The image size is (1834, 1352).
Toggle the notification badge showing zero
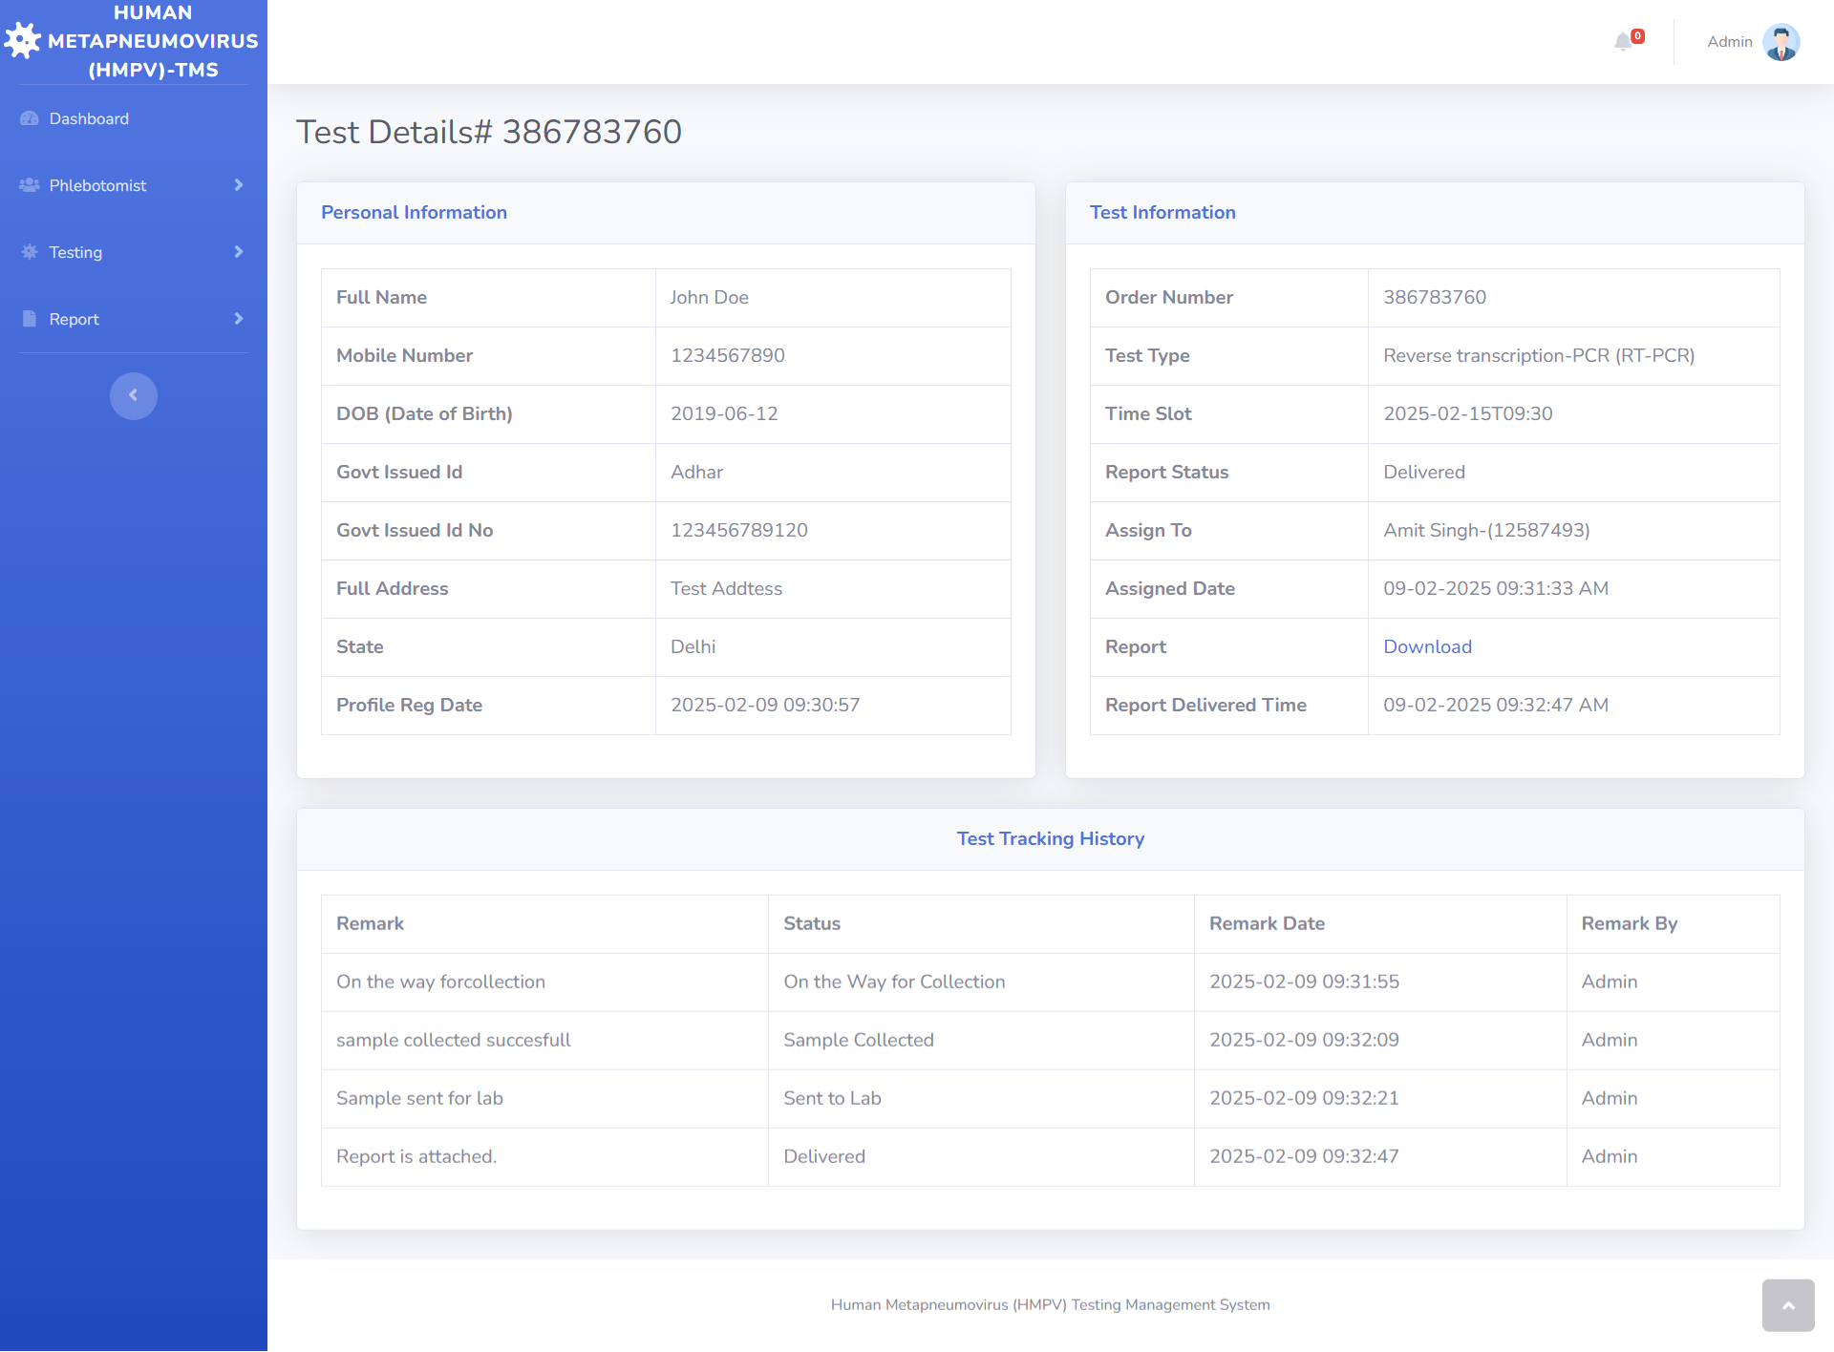pyautogui.click(x=1636, y=34)
